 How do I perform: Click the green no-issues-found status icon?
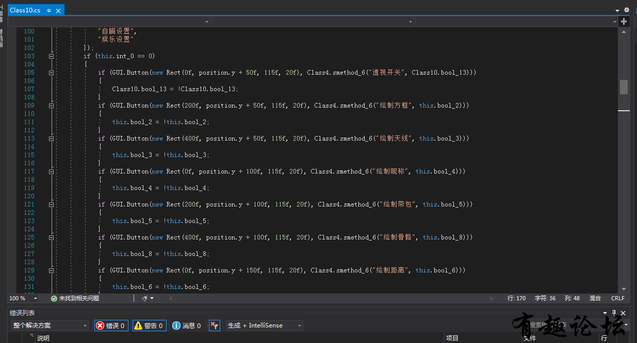coord(54,298)
